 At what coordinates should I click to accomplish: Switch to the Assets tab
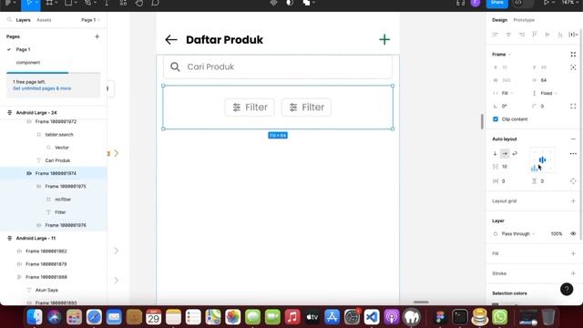44,20
